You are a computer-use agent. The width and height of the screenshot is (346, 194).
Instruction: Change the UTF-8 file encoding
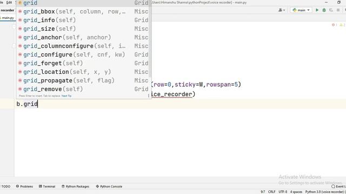click(x=283, y=192)
